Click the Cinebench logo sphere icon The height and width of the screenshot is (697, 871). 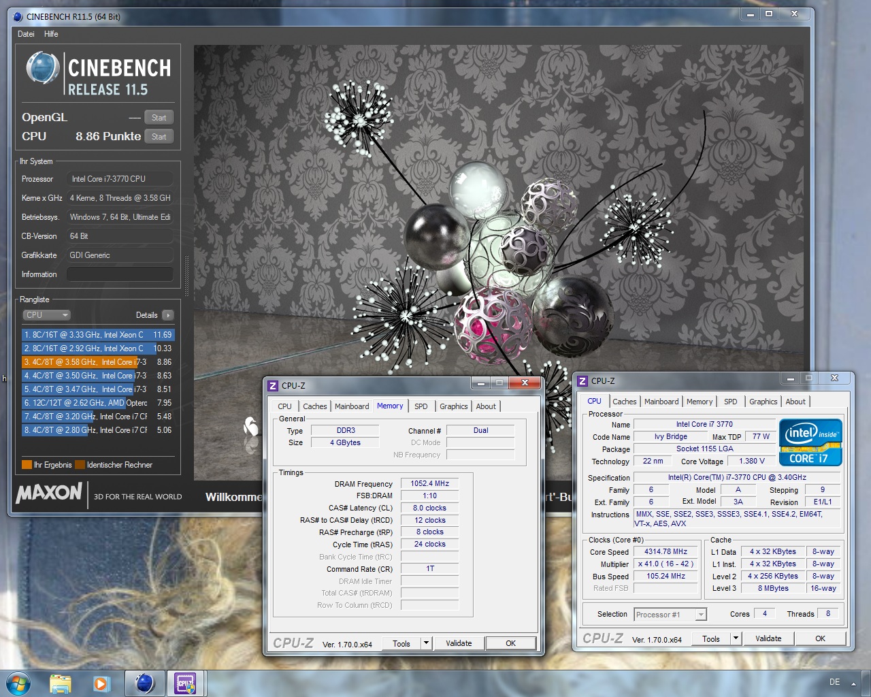[43, 68]
